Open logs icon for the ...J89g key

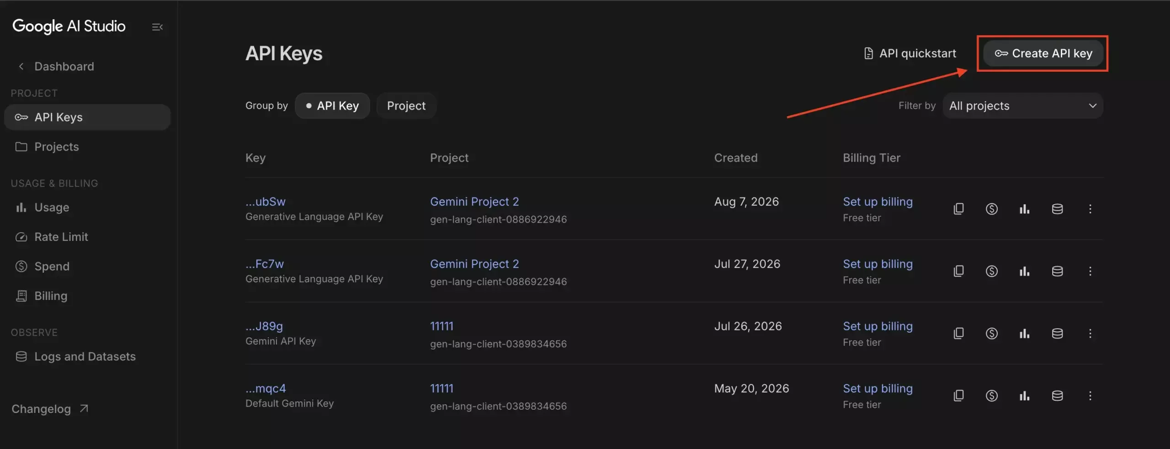coord(1057,334)
